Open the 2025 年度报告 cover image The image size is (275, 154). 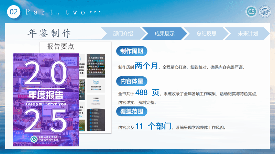tap(46, 99)
